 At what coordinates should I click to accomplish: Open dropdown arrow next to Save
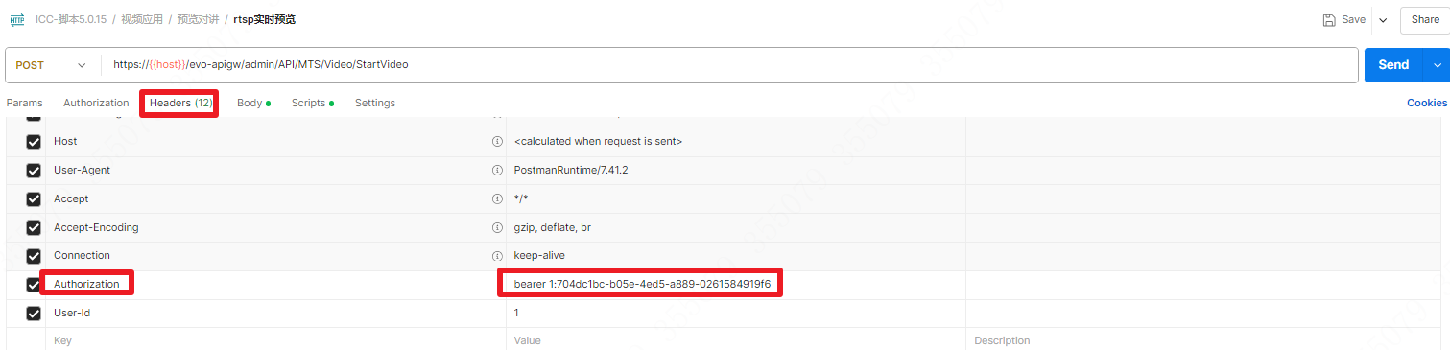[1383, 20]
